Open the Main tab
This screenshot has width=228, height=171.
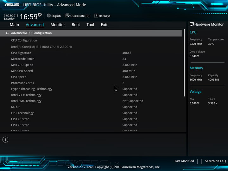click(x=14, y=25)
